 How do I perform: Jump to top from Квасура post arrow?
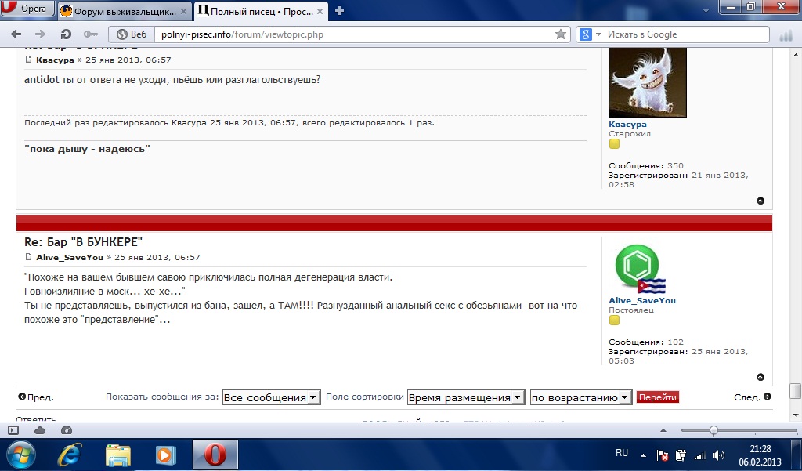pos(760,201)
